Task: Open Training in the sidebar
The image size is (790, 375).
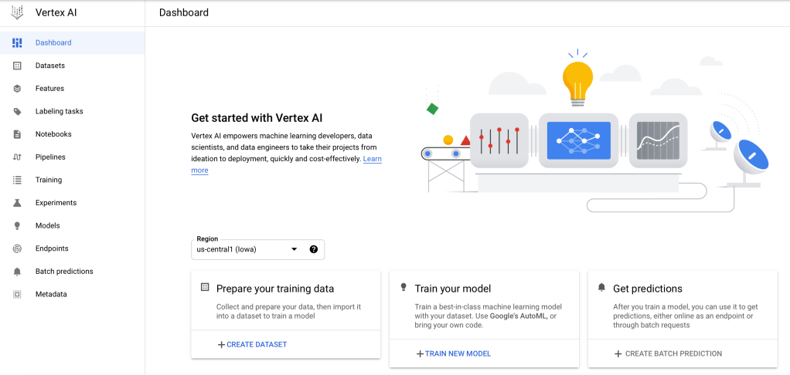Action: 49,180
